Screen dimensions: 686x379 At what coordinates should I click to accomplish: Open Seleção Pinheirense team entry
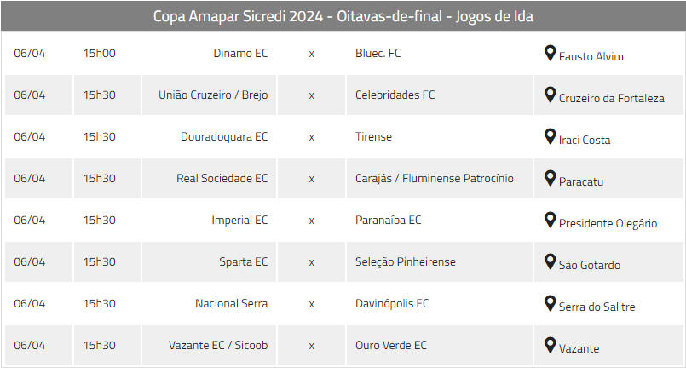pyautogui.click(x=406, y=261)
